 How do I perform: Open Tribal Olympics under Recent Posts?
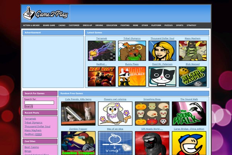click(33, 122)
